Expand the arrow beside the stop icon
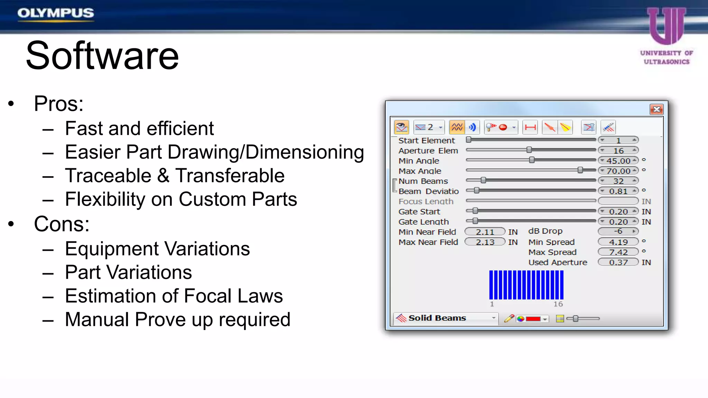708x398 pixels. tap(514, 127)
